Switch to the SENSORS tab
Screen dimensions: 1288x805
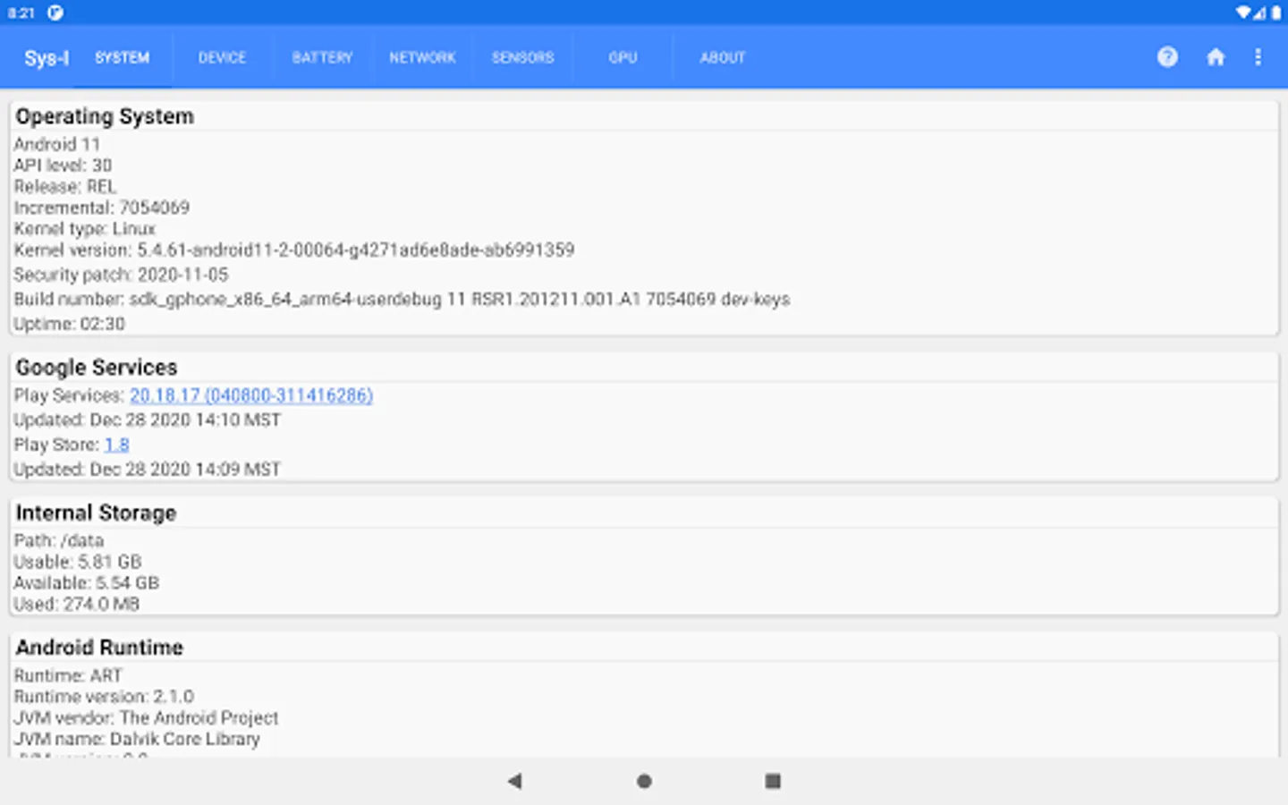tap(522, 57)
